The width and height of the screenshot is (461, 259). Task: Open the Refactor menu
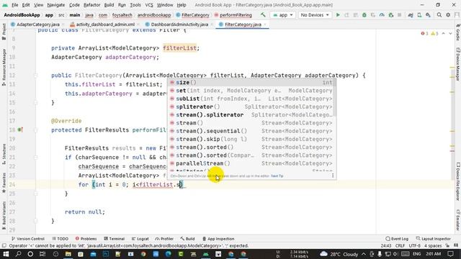point(91,5)
